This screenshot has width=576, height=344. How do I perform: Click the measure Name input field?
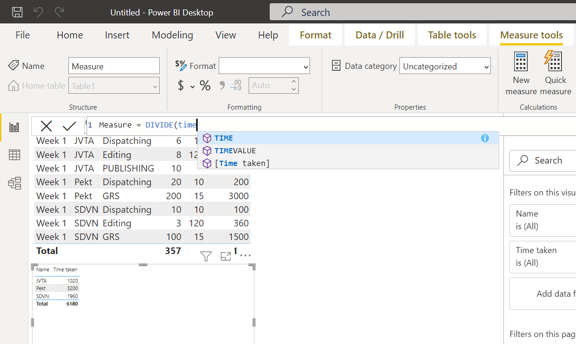click(x=114, y=66)
